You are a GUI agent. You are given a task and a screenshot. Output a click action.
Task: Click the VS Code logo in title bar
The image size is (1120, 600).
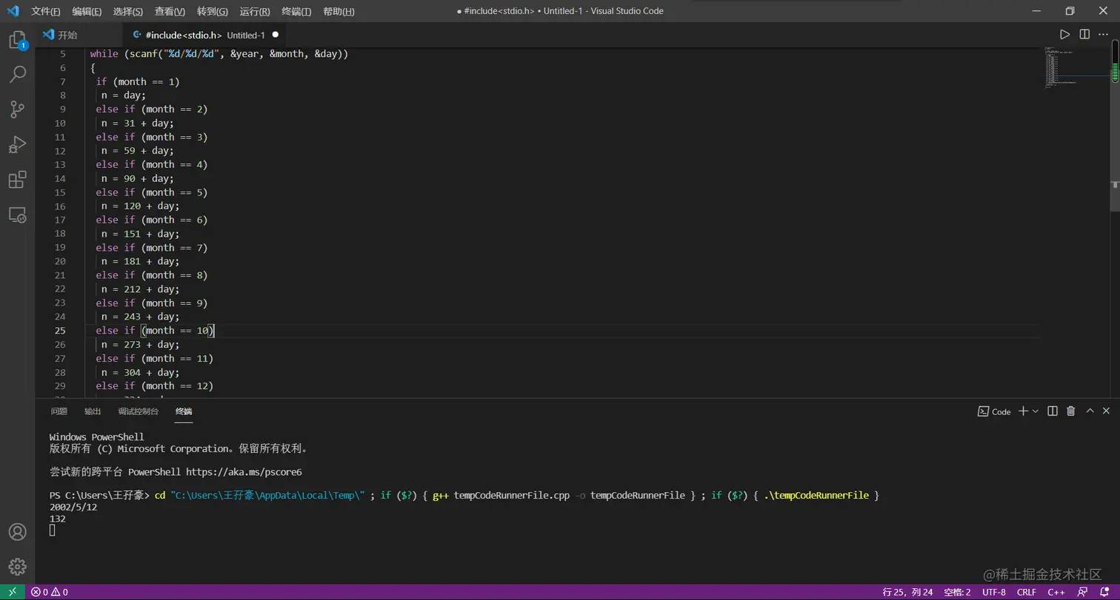tap(13, 11)
